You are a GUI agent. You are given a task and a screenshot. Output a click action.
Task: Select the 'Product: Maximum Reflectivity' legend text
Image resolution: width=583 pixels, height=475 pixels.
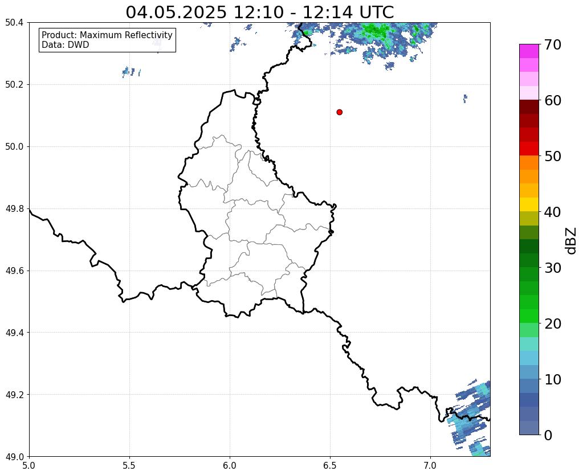coord(107,35)
